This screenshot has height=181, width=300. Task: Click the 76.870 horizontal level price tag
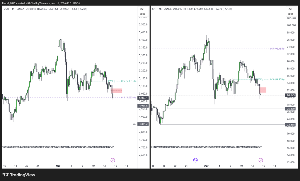pos(291,109)
